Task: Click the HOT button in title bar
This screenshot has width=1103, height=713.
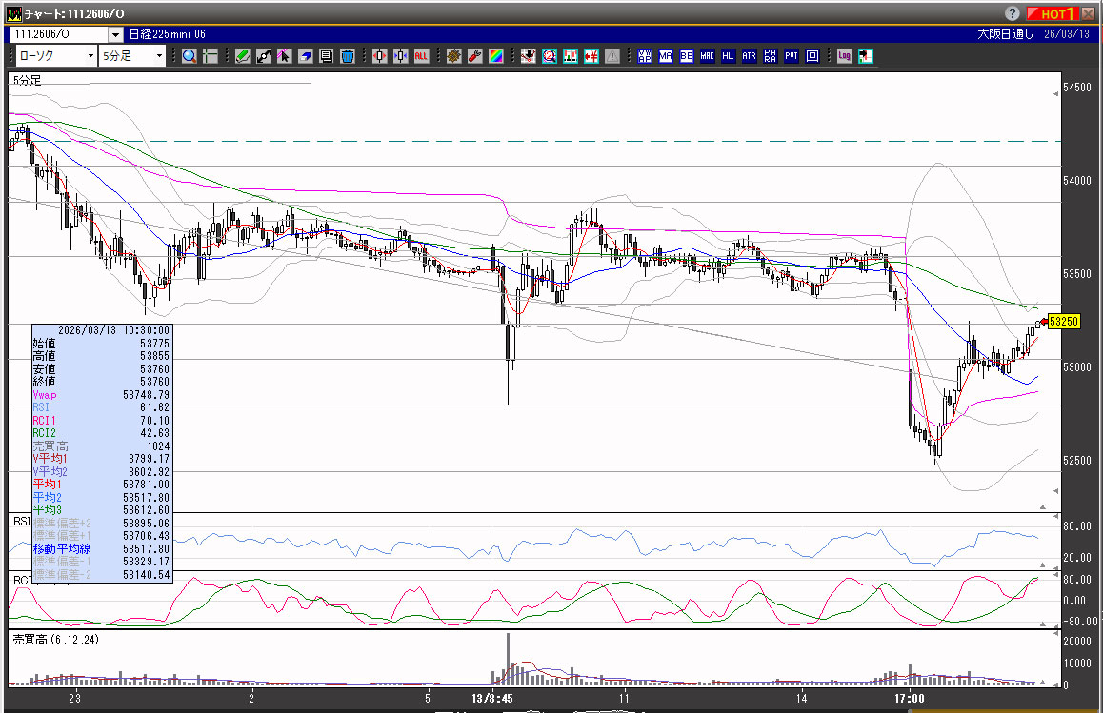Action: (1054, 13)
